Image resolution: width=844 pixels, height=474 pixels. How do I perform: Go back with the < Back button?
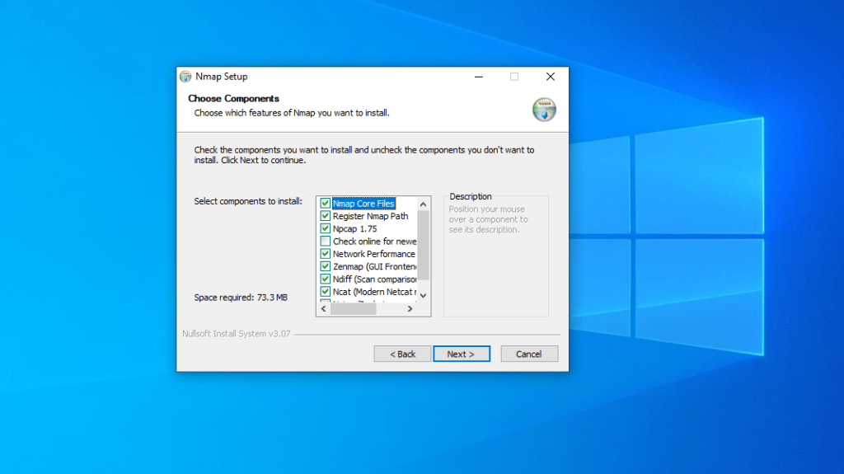coord(402,354)
